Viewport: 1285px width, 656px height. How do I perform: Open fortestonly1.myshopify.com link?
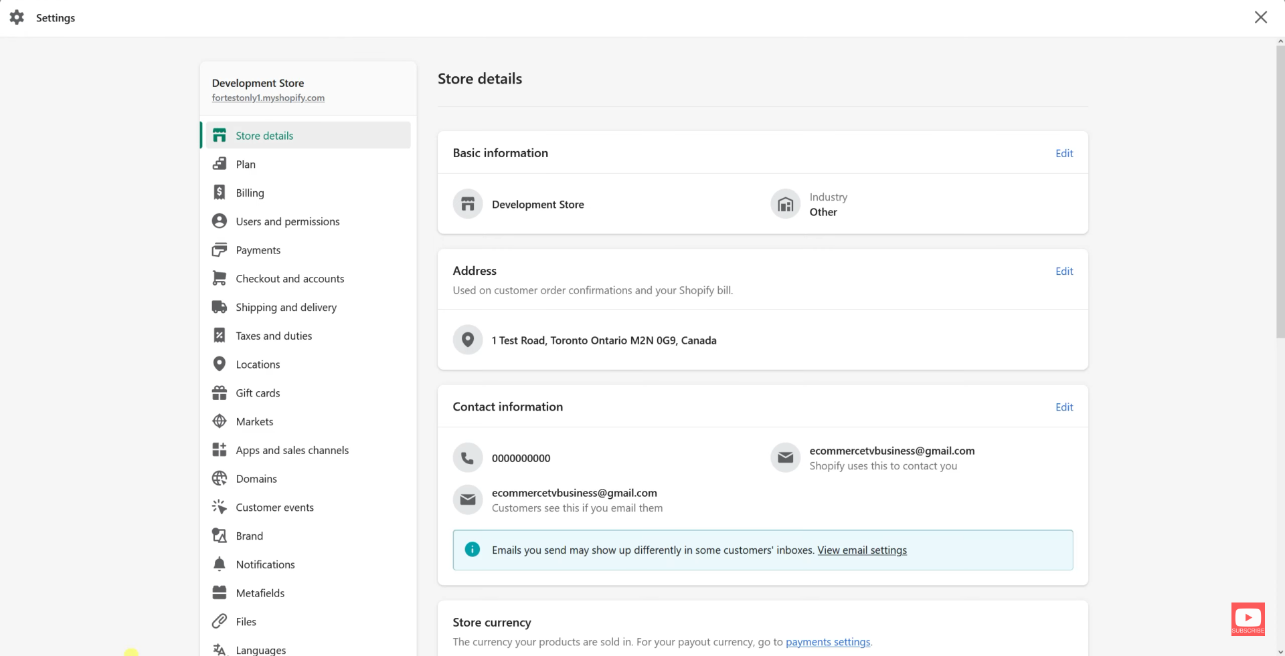268,98
